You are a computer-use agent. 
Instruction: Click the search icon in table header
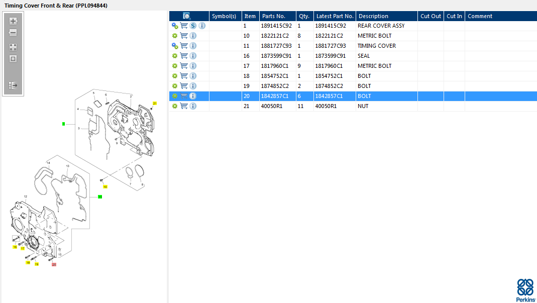pyautogui.click(x=186, y=16)
